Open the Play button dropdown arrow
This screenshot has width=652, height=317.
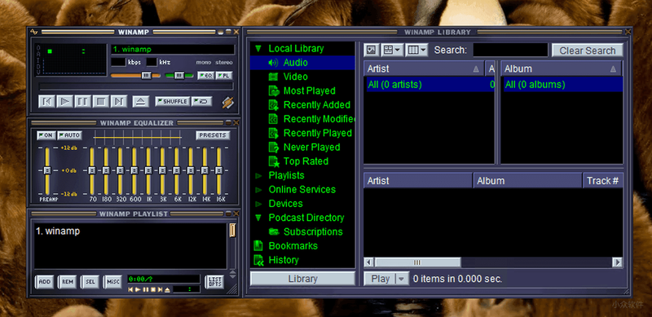(401, 279)
